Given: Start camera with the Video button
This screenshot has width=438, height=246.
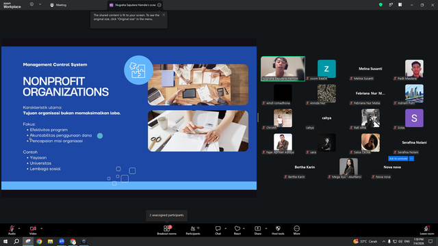Looking at the screenshot, I should click(33, 230).
